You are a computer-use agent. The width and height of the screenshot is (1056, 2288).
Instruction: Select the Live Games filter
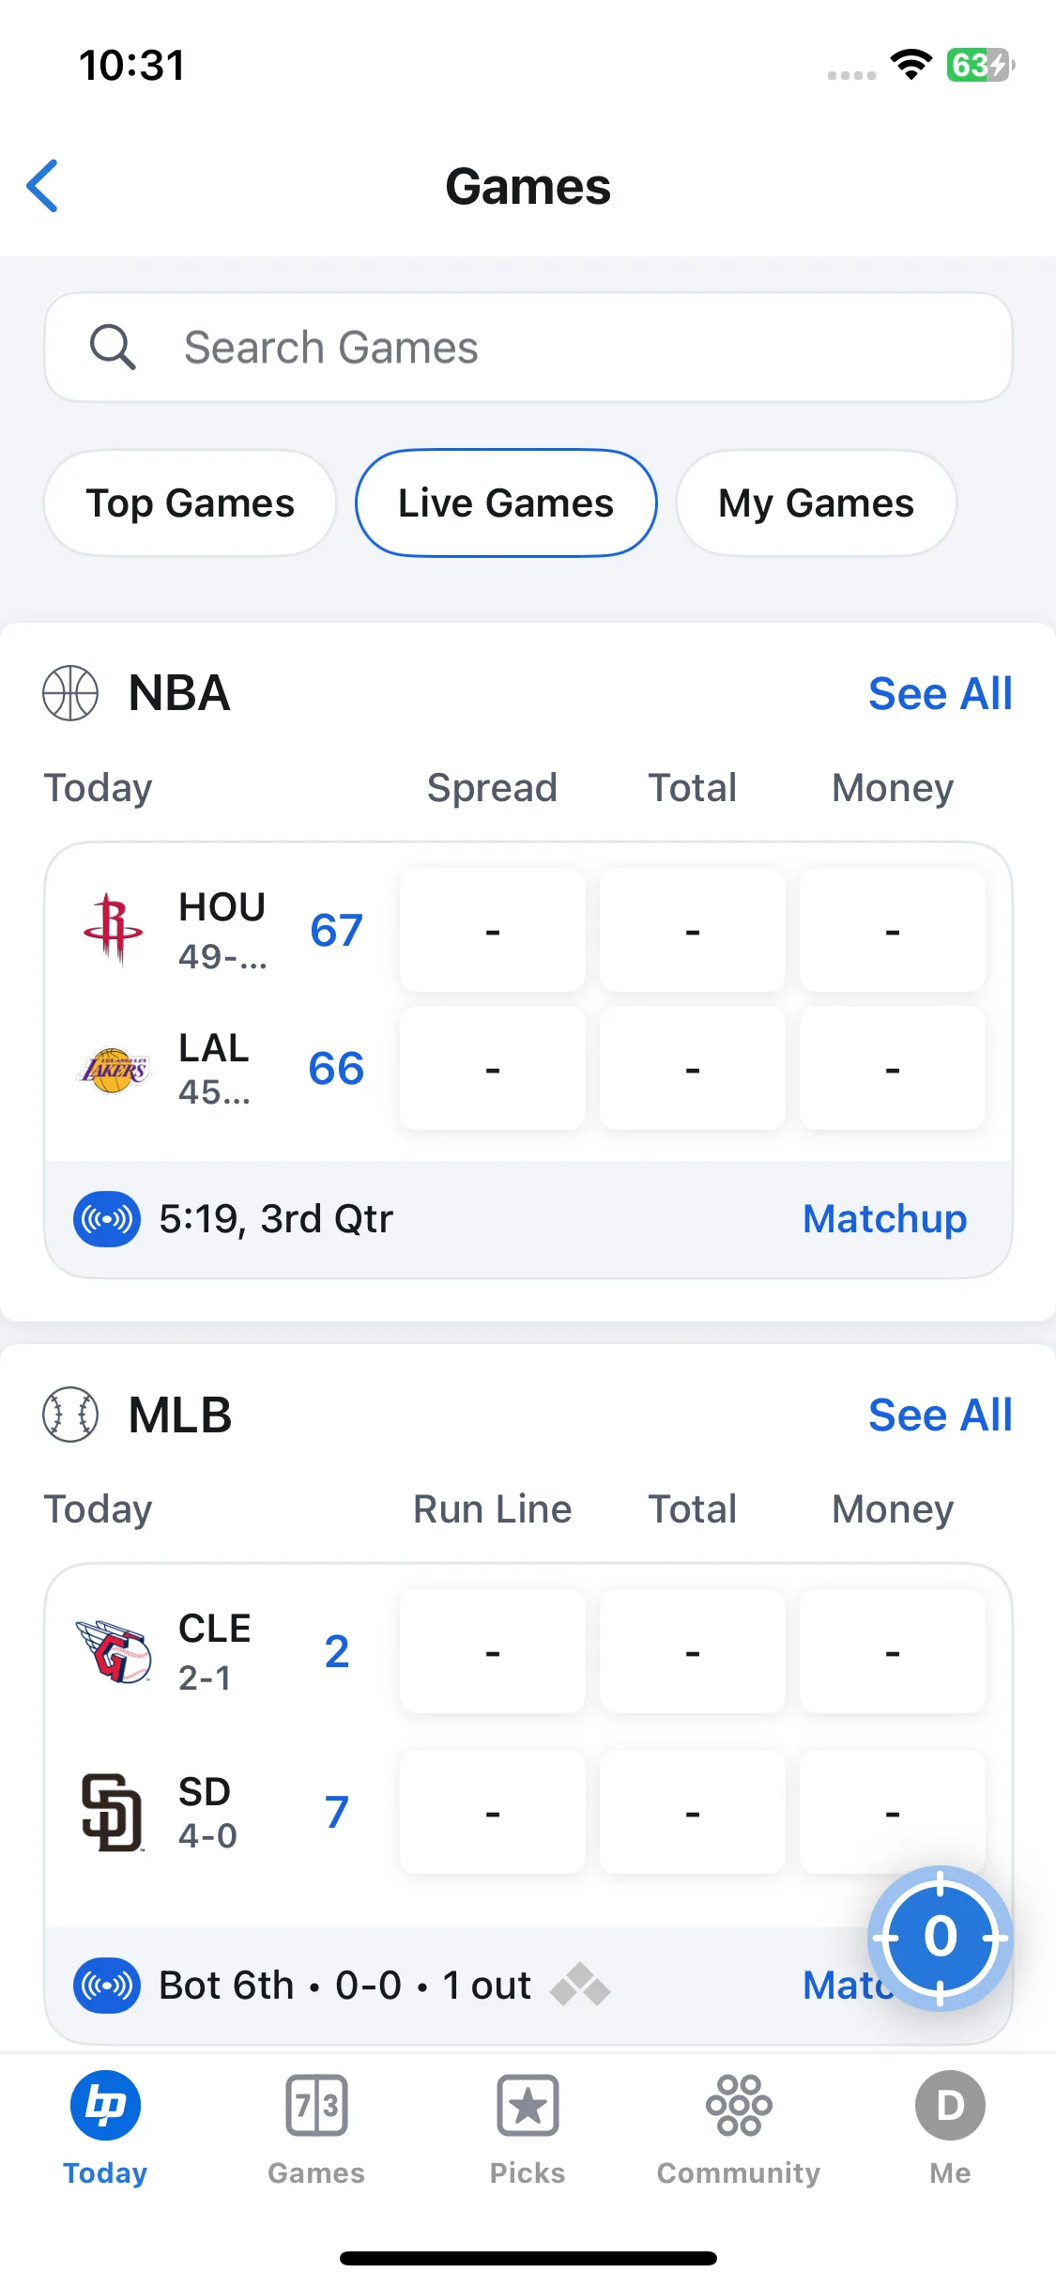tap(506, 503)
